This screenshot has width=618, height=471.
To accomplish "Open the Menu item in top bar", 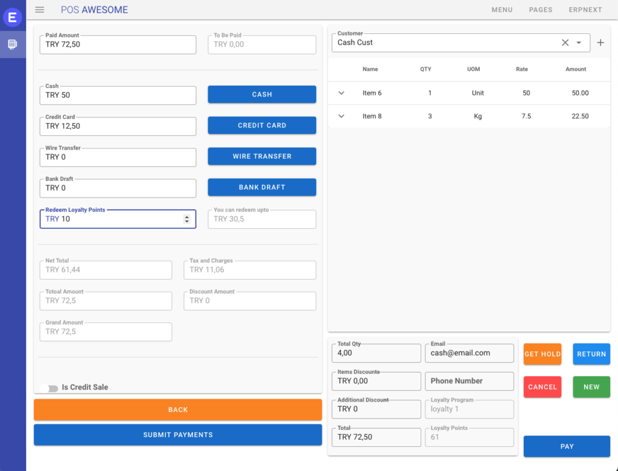I will coord(502,10).
